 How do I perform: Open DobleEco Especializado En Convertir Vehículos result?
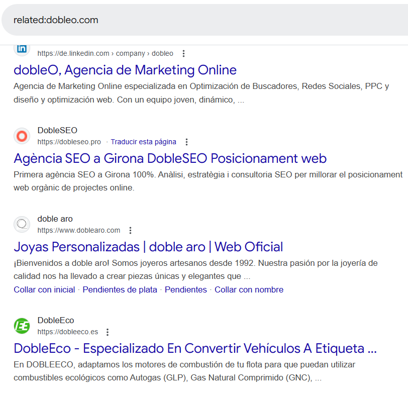click(195, 348)
